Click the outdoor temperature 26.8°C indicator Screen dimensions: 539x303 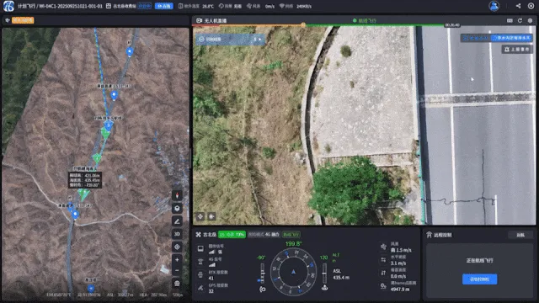196,6
